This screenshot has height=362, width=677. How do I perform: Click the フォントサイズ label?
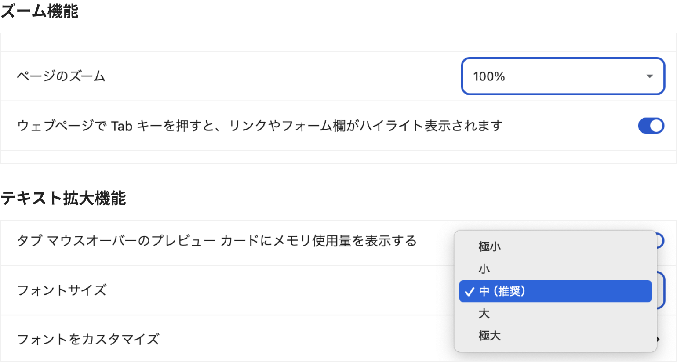point(62,290)
